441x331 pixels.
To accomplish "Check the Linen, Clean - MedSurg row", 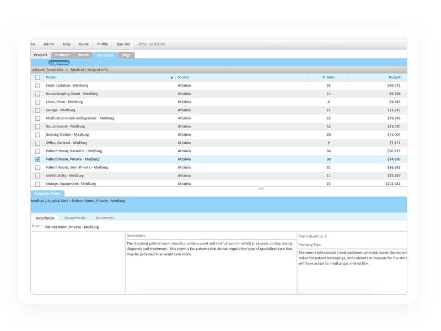I will (37, 102).
